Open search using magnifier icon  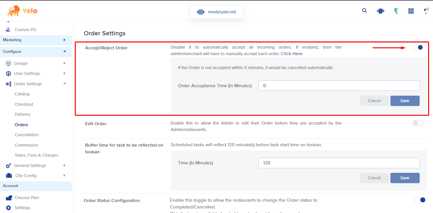tap(364, 10)
